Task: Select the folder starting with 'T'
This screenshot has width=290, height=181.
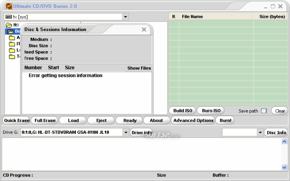Action: tap(12, 56)
